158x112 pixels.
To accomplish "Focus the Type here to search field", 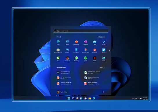I will pyautogui.click(x=81, y=31).
